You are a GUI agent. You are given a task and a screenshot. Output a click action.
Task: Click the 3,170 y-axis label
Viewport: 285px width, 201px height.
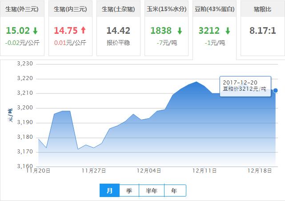[25, 152]
